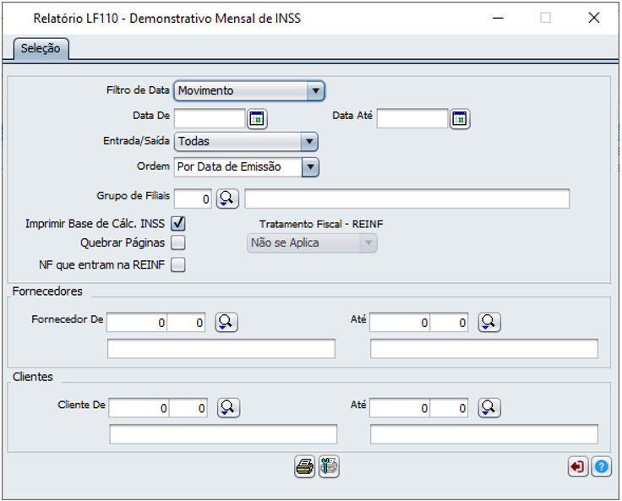Uncheck Imprimir Base de Cálc. INSS
The image size is (622, 501).
pyautogui.click(x=178, y=224)
